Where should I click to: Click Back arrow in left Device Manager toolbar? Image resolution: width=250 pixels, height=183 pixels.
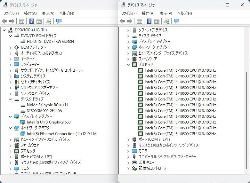4,21
